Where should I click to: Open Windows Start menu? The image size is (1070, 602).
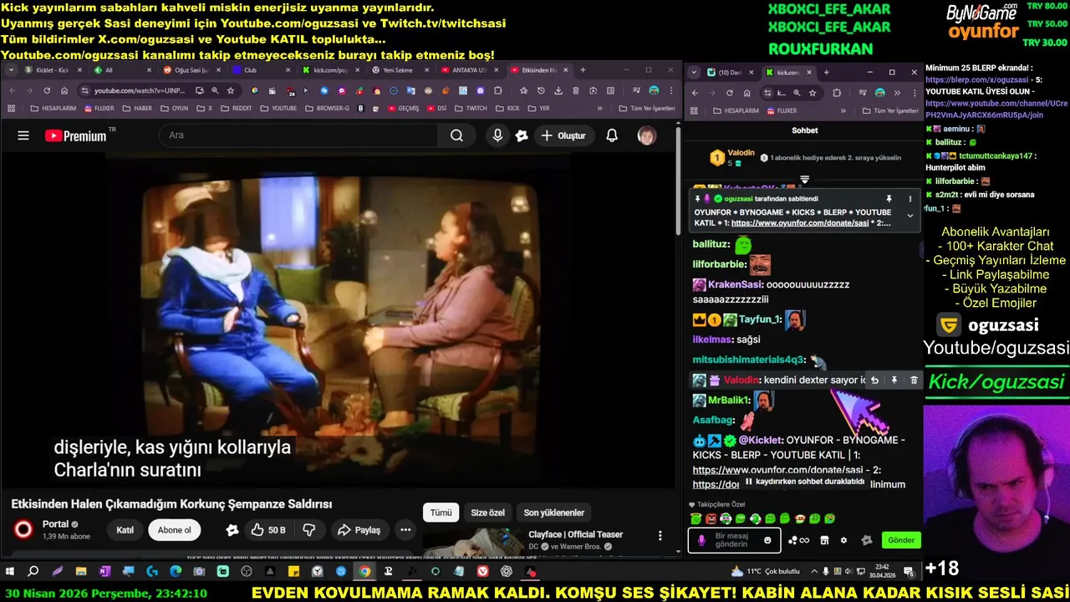[10, 571]
